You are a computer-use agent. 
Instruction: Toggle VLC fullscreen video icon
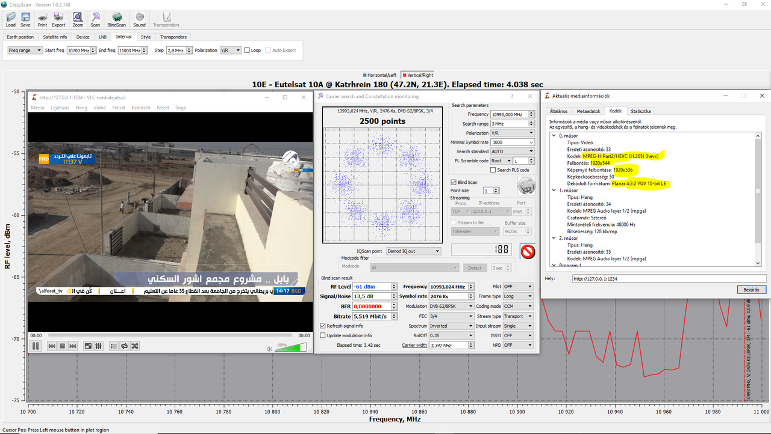pyautogui.click(x=88, y=346)
